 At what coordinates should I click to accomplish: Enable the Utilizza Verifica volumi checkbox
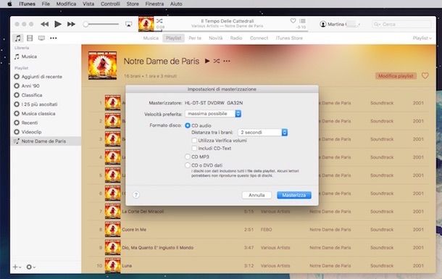pos(194,141)
